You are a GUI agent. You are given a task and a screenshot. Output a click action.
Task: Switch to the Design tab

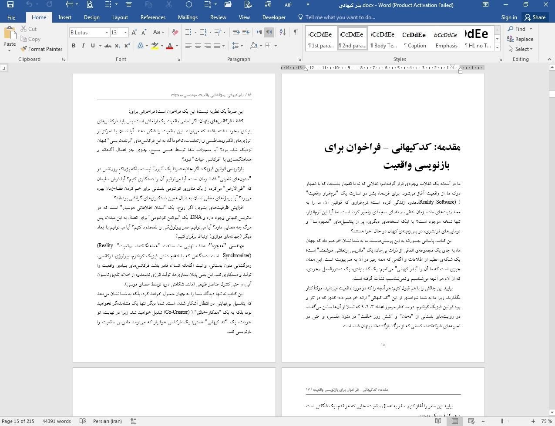tap(91, 17)
